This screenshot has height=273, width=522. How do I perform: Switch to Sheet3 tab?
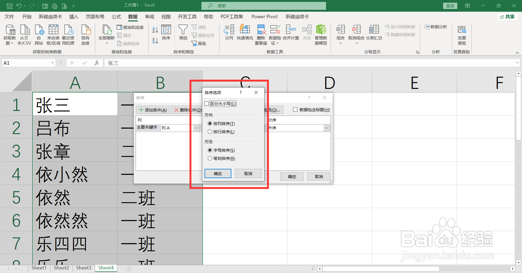[83, 268]
